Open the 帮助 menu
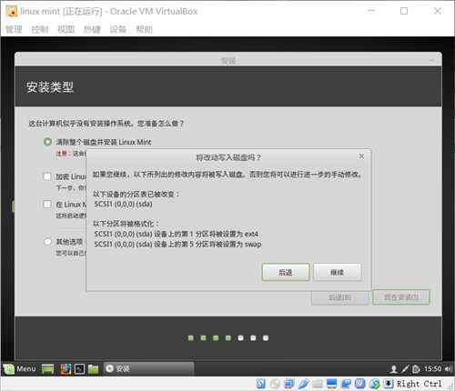The width and height of the screenshot is (455, 391). [144, 29]
